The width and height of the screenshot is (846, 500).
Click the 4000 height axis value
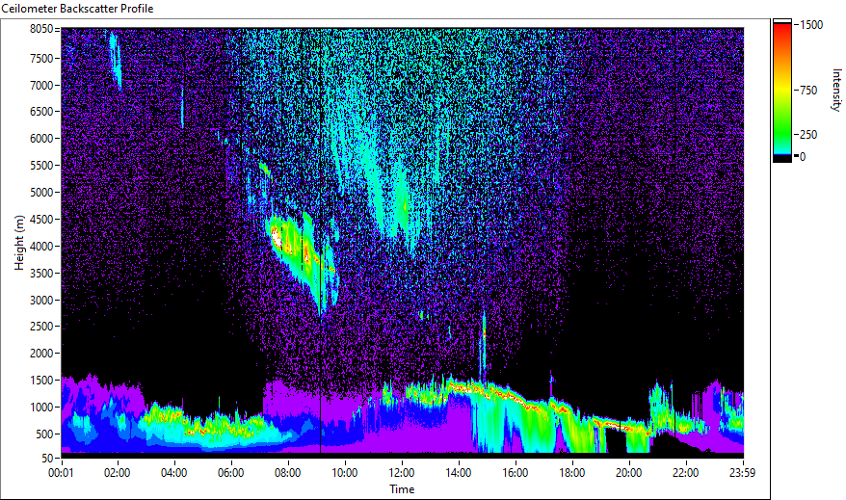point(41,247)
